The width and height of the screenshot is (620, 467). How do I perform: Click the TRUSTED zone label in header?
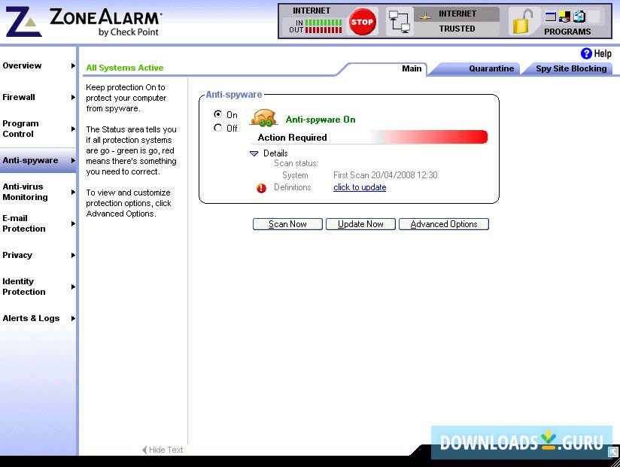(457, 29)
